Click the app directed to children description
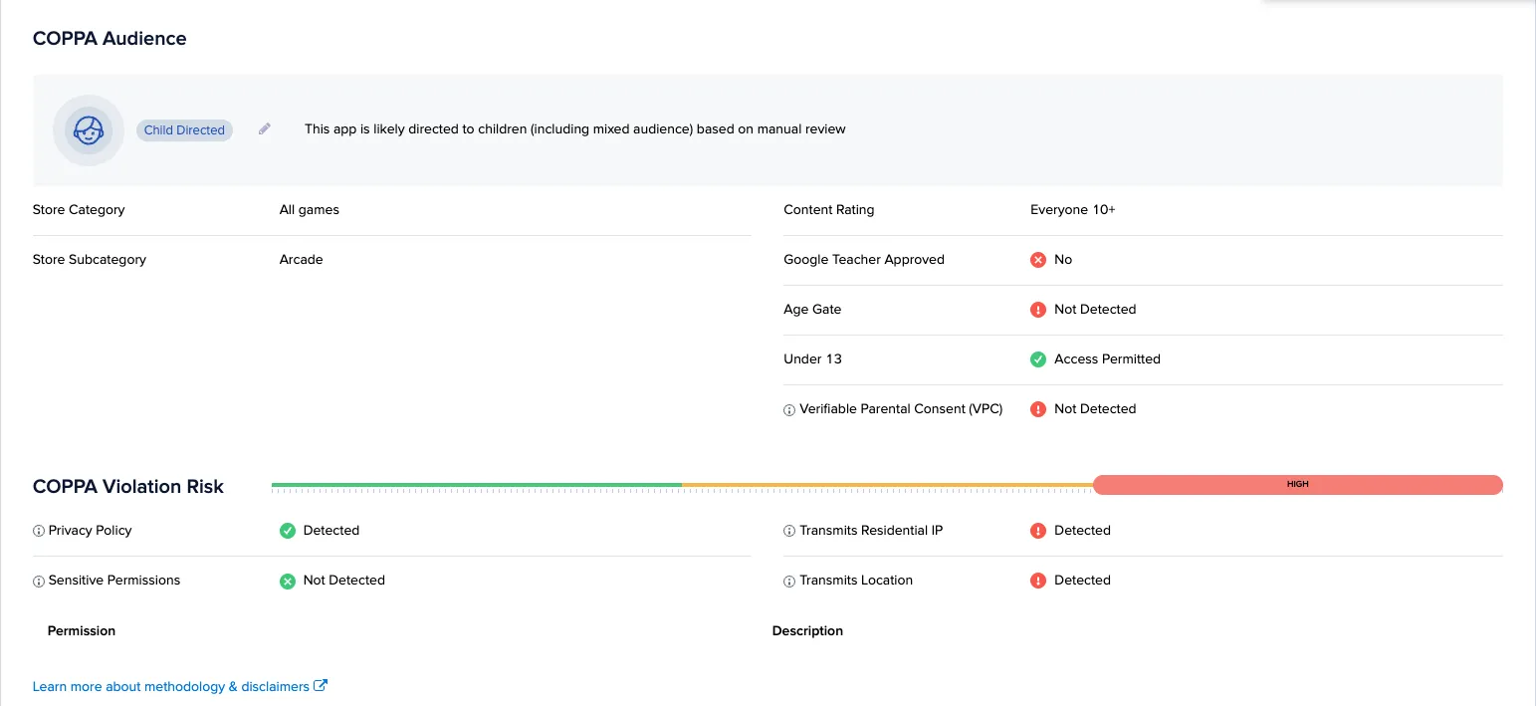Screen dimensions: 1536x706 click(575, 129)
